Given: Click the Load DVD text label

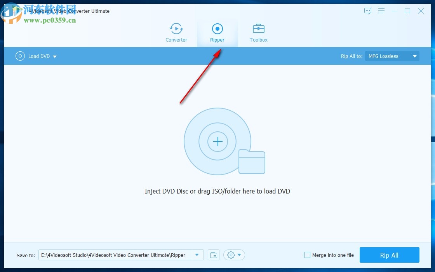Looking at the screenshot, I should coord(38,56).
